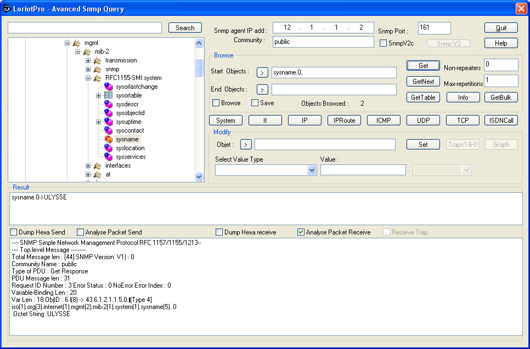The width and height of the screenshot is (530, 349).
Task: Uncheck Analyse Packet Receive
Action: tap(301, 232)
